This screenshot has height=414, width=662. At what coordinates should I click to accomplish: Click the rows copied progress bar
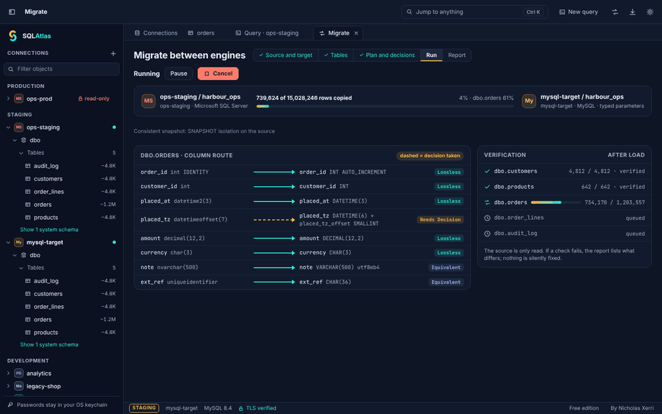[x=385, y=107]
